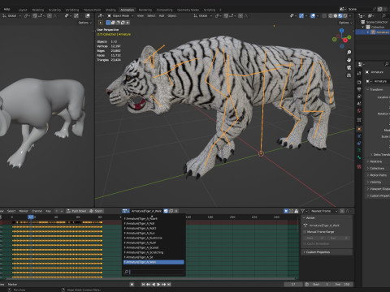Viewport: 390px width, 292px height.
Task: Switch to the Shading workspace tab
Action: coord(110,10)
